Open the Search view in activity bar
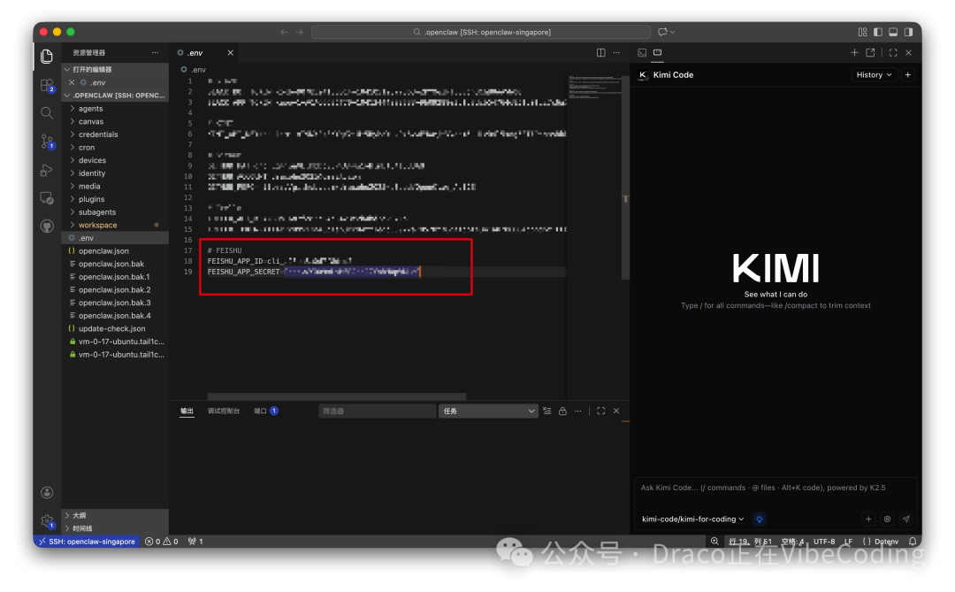Image resolution: width=955 pixels, height=592 pixels. click(47, 113)
